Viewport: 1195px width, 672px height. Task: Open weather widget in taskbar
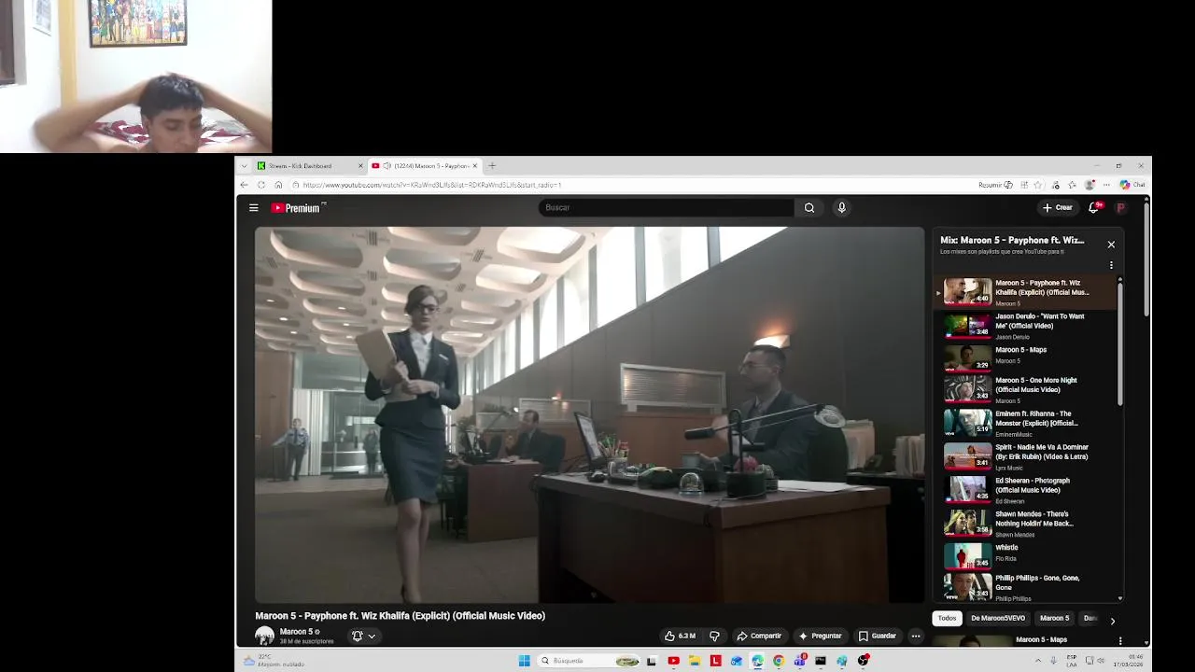[274, 661]
